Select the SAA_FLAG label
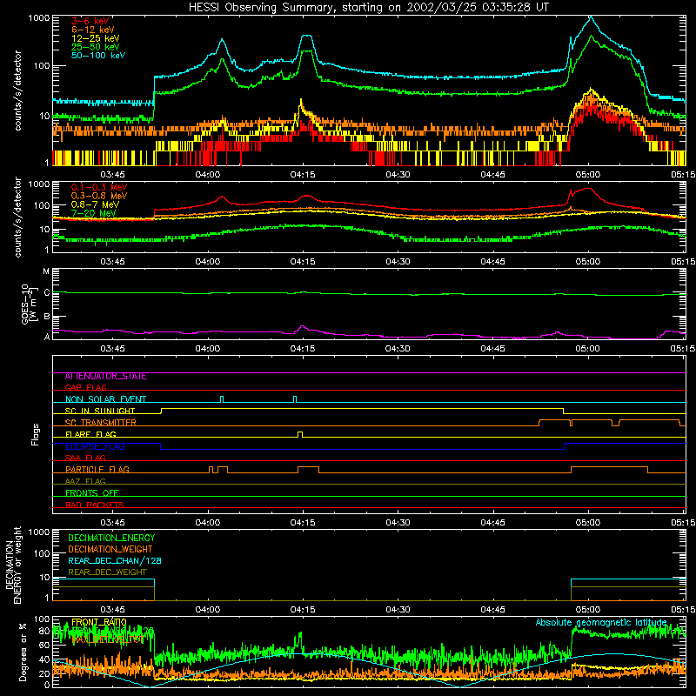Screen dimensions: 696x696 pyautogui.click(x=85, y=458)
